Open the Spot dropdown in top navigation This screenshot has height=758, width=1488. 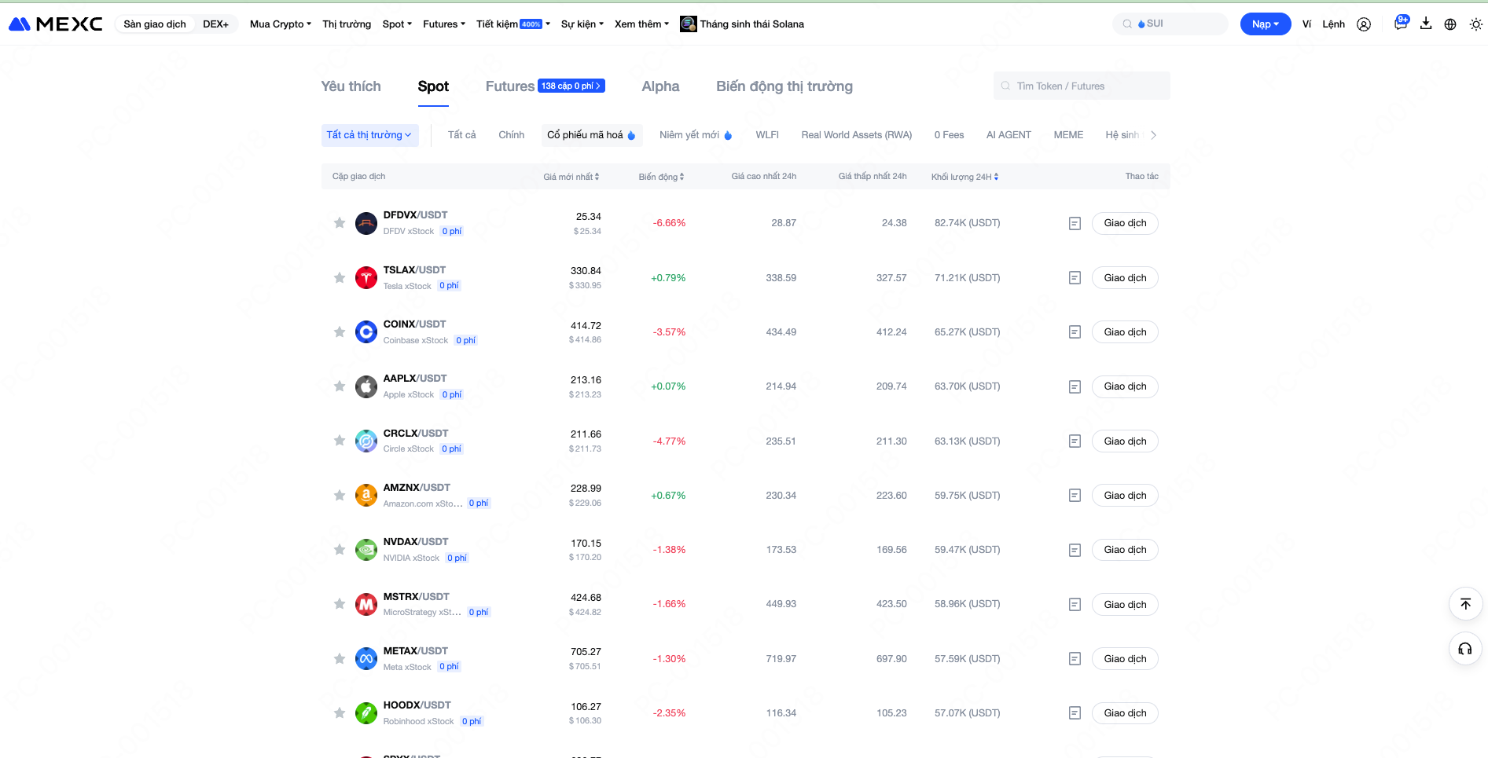397,24
